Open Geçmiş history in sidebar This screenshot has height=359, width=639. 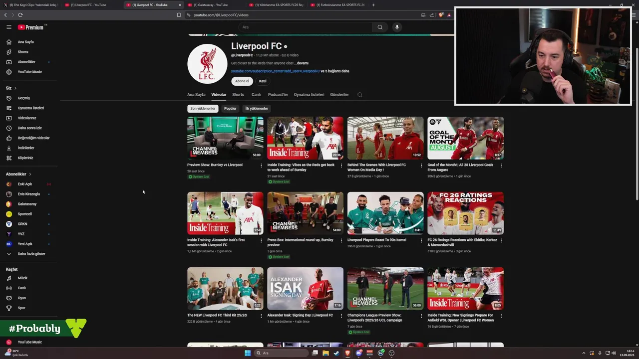(x=29, y=98)
